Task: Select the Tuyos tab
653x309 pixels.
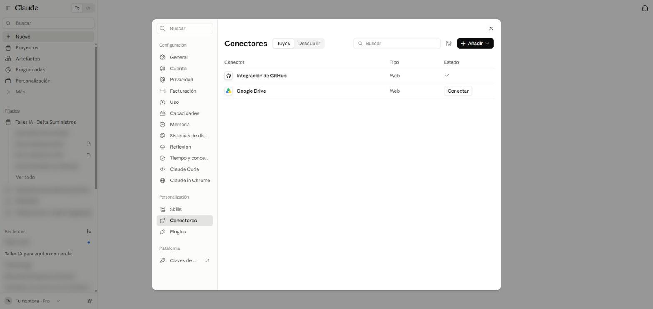Action: tap(283, 43)
